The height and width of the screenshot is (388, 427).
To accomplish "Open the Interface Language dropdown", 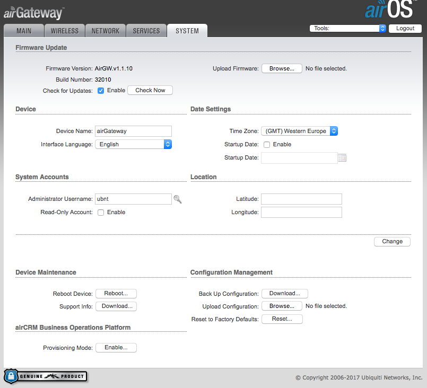I will (x=134, y=144).
